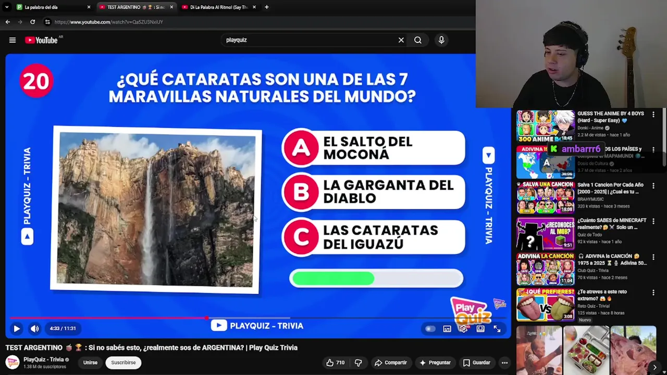Click the browser address bar URL

pos(109,22)
